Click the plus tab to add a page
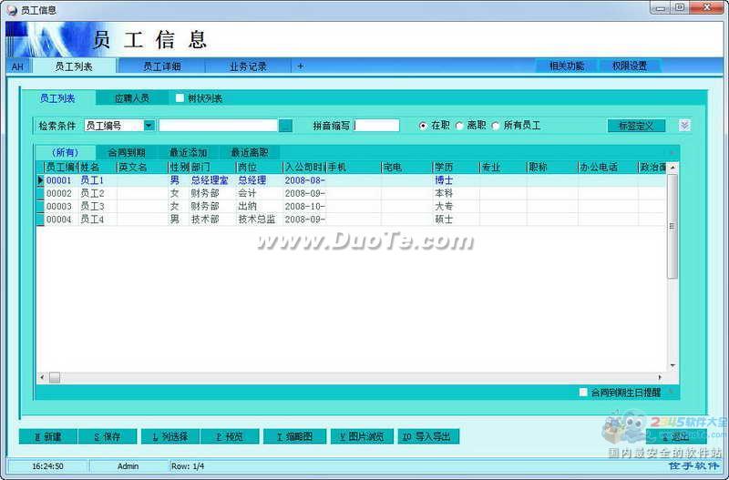The height and width of the screenshot is (480, 729). [x=301, y=66]
